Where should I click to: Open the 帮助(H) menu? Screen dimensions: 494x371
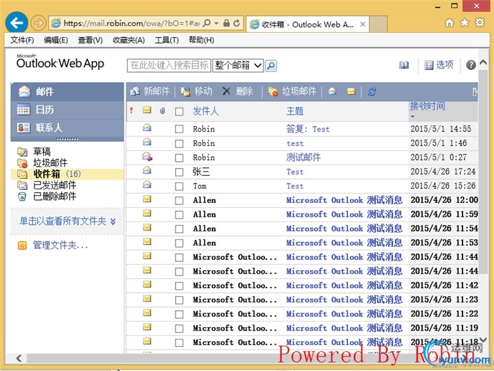tap(201, 40)
